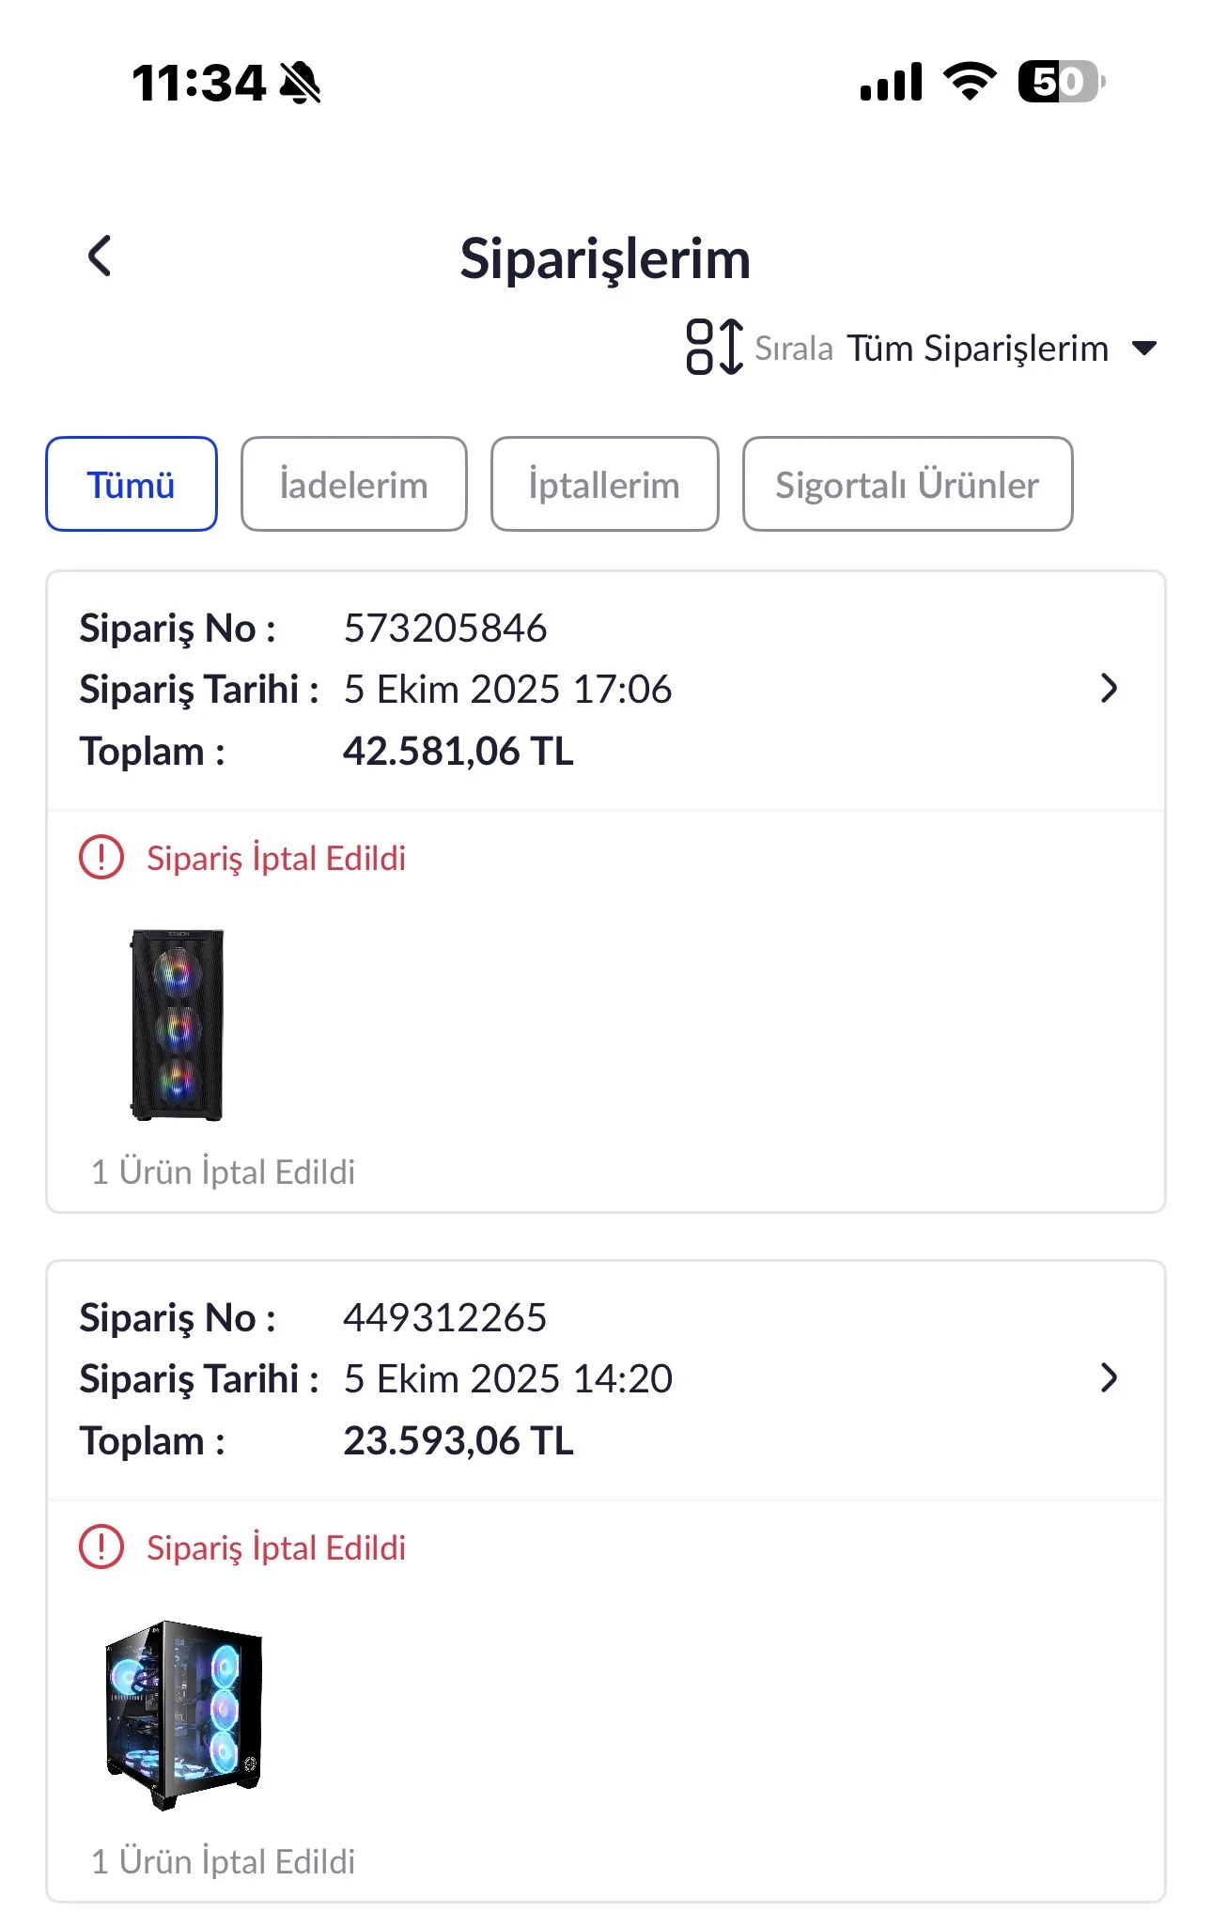
Task: Open the glass blue-fan PC case thumbnail
Action: pyautogui.click(x=183, y=1715)
